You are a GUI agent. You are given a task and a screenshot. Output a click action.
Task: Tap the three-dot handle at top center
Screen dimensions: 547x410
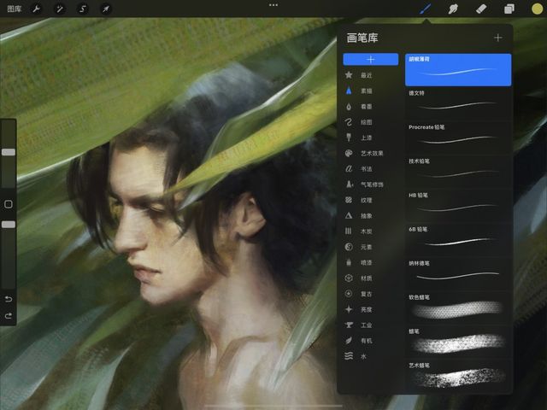(273, 5)
